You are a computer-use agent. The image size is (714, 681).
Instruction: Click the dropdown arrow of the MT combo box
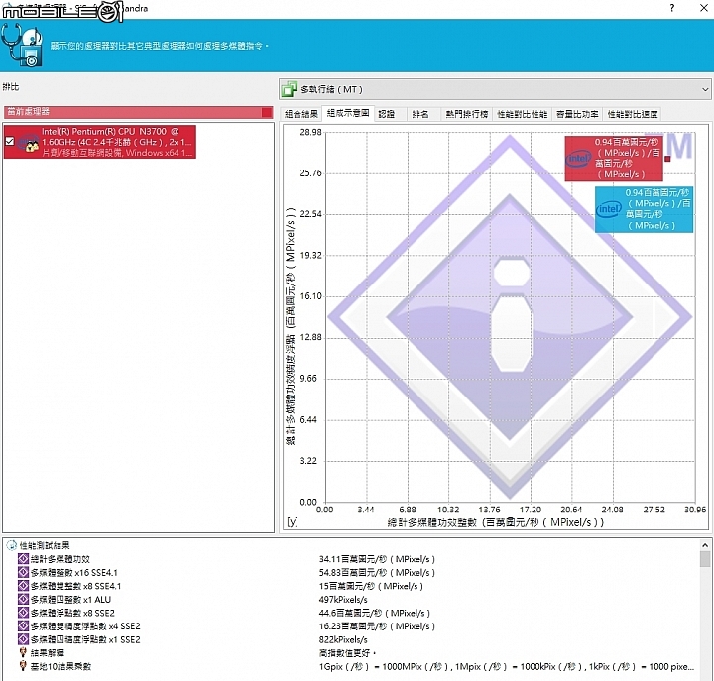pos(705,89)
